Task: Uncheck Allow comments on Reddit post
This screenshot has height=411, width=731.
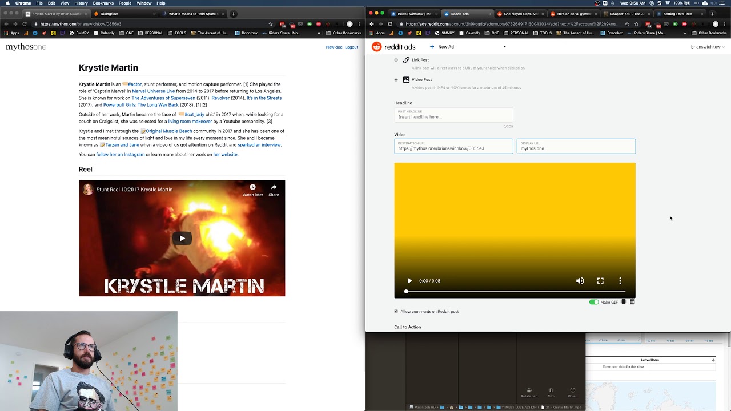Action: pos(396,312)
